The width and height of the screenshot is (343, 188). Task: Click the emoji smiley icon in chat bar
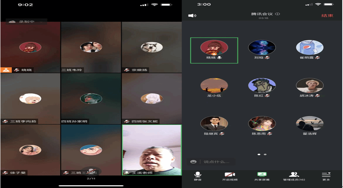pyautogui.click(x=193, y=162)
